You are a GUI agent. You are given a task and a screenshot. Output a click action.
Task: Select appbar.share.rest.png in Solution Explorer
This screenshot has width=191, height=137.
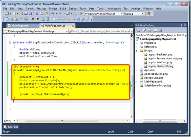coord(160,66)
